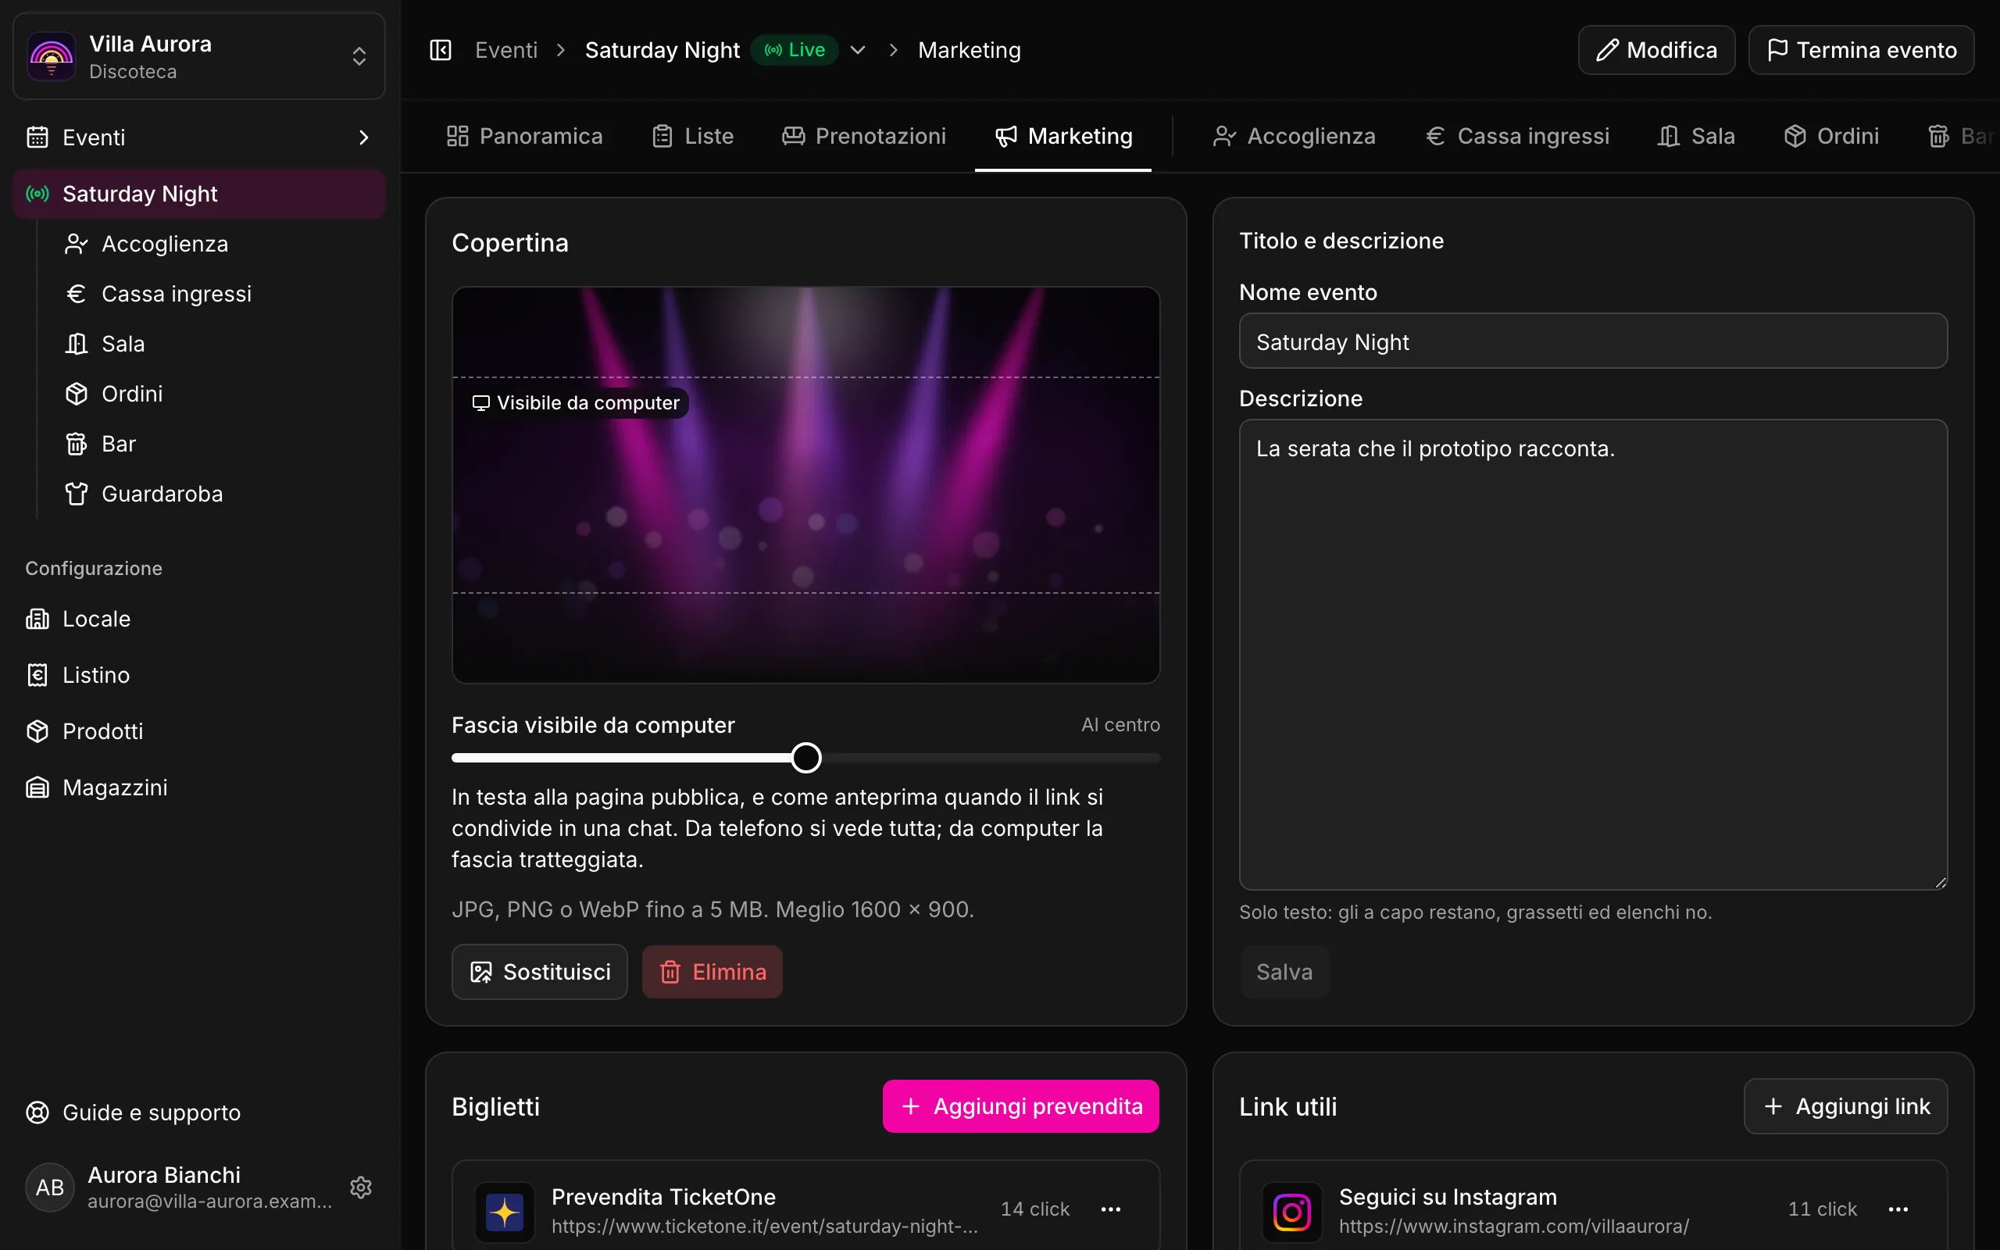Click Aggiungi link button
Viewport: 2000px width, 1250px height.
[1845, 1106]
